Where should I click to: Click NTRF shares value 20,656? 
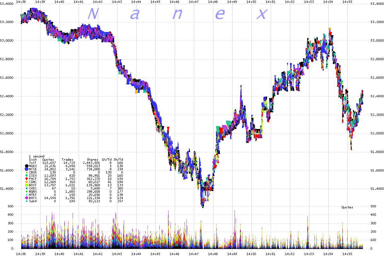(94, 195)
